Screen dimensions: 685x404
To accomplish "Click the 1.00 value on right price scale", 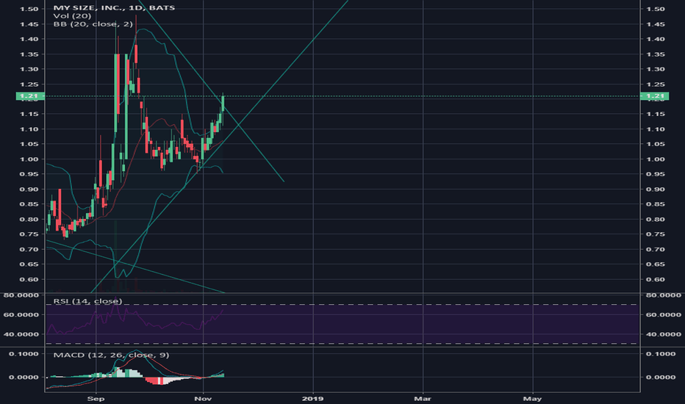I will (x=656, y=159).
